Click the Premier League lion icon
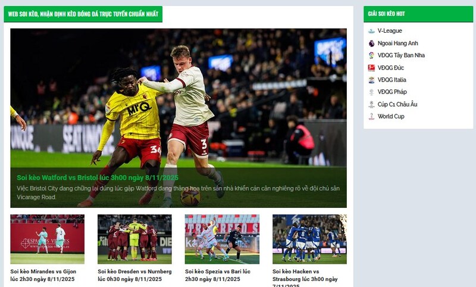The height and width of the screenshot is (287, 476). click(x=371, y=43)
